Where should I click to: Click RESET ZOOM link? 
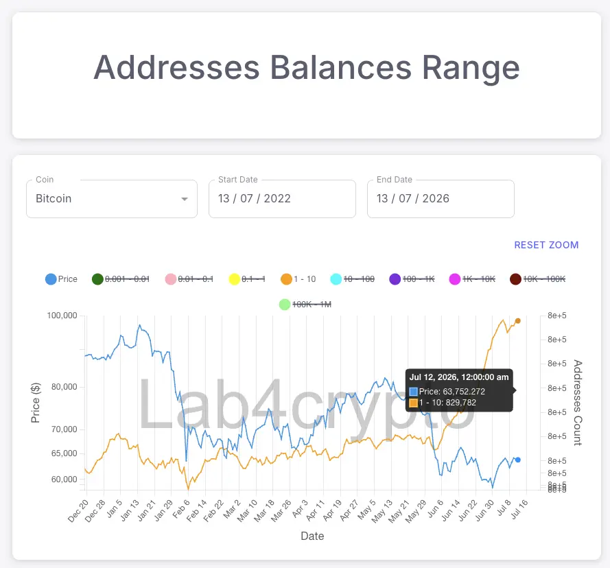point(546,245)
